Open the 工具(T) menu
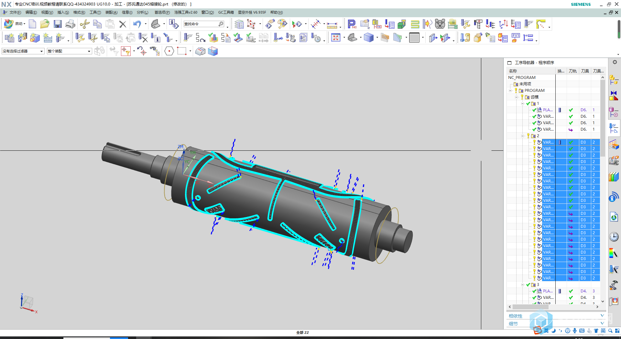The height and width of the screenshot is (339, 621). tap(95, 12)
